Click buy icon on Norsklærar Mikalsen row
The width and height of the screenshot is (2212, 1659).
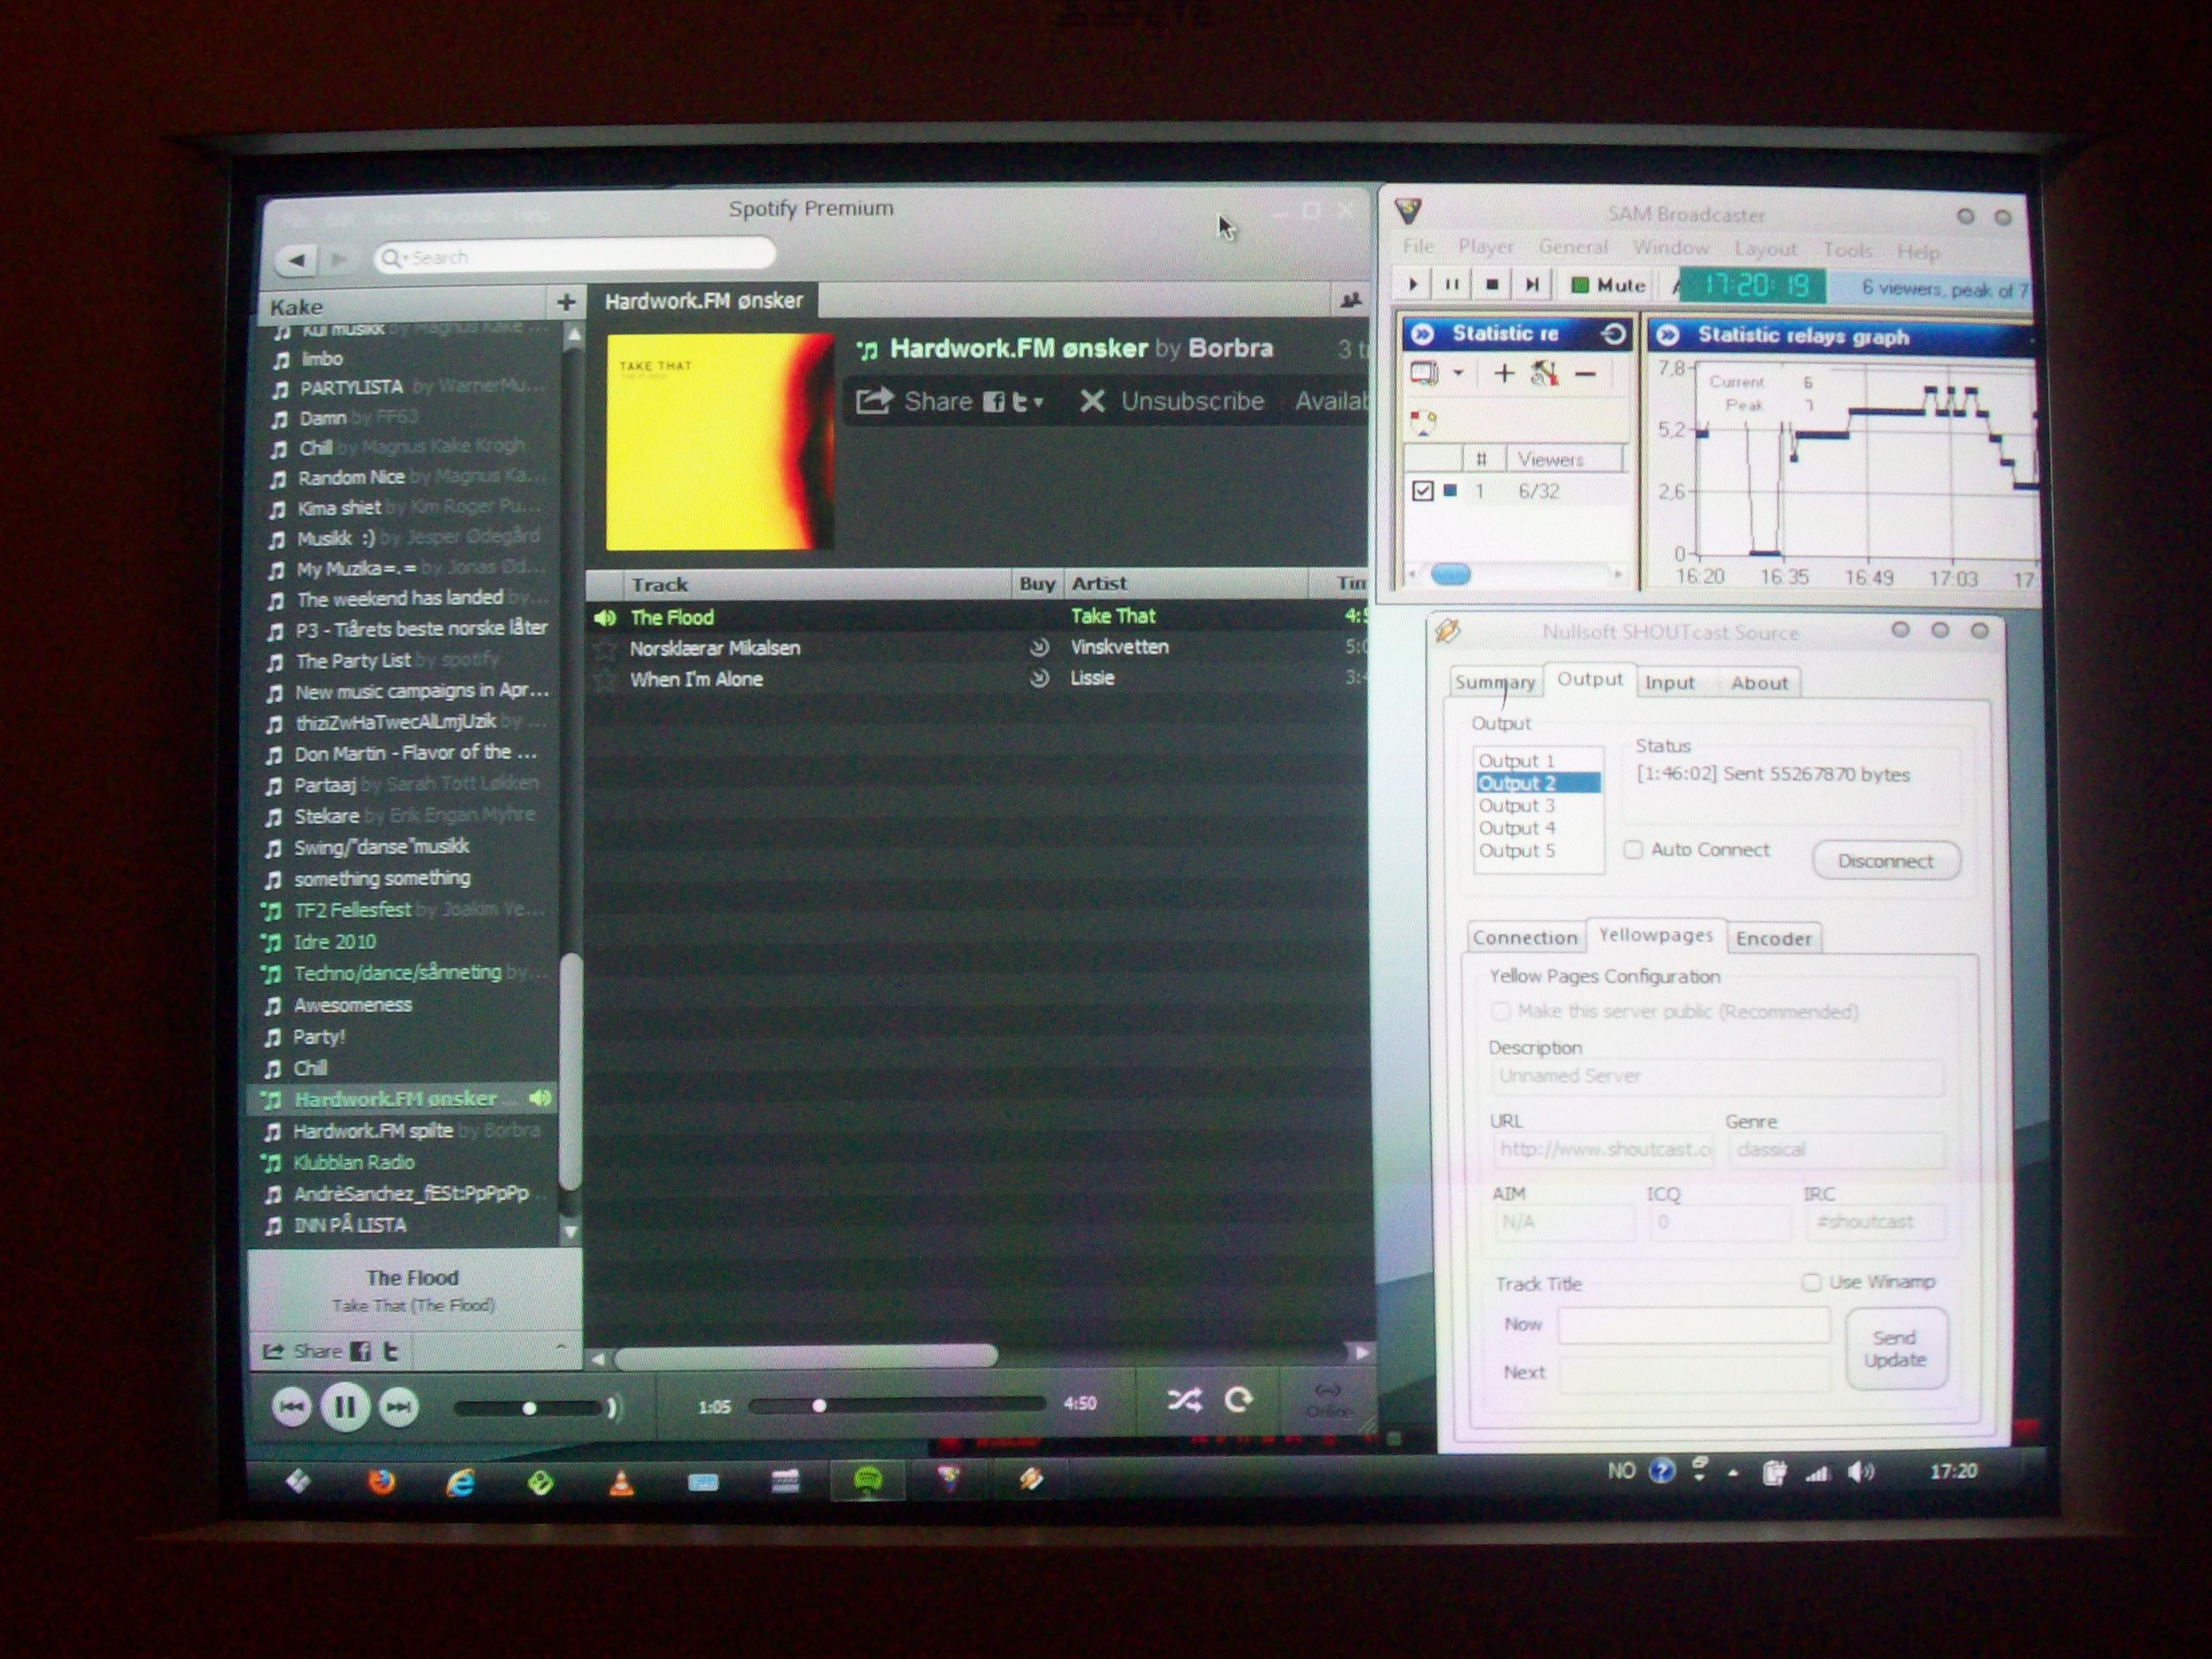[x=1039, y=647]
